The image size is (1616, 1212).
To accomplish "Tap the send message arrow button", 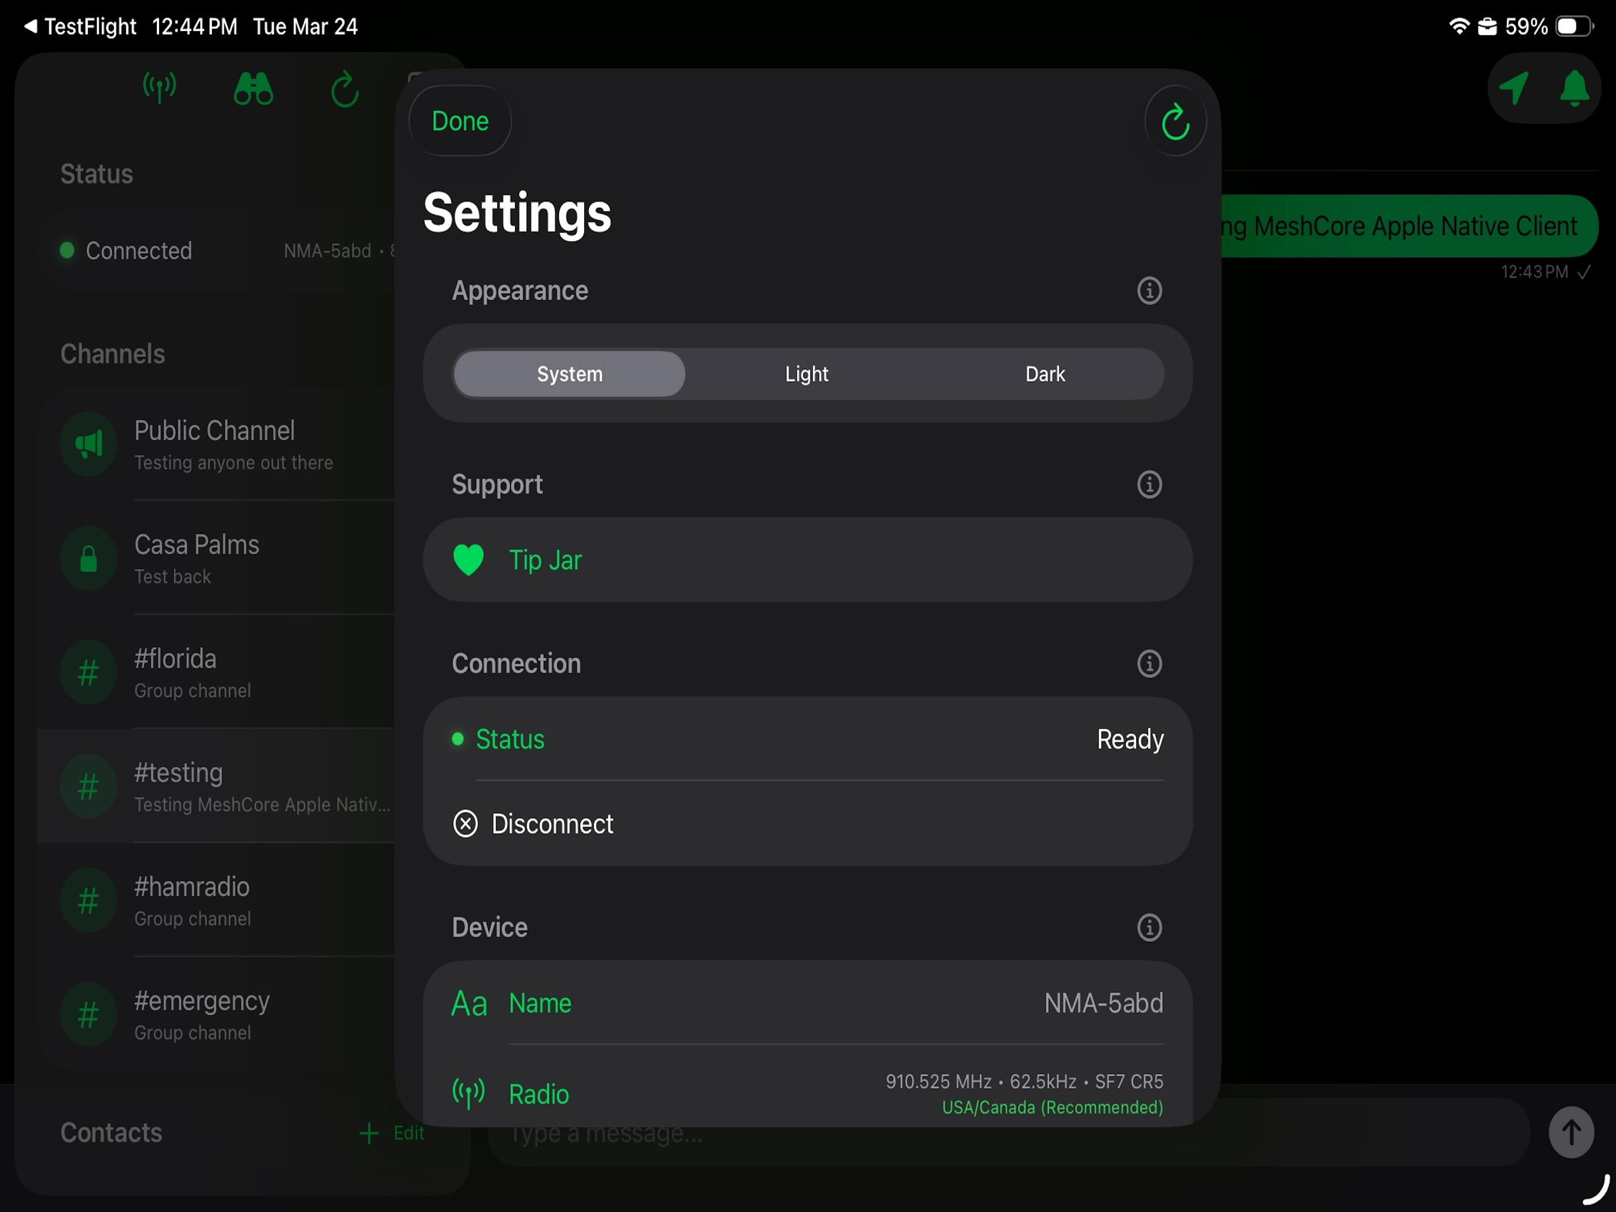I will (x=1571, y=1132).
